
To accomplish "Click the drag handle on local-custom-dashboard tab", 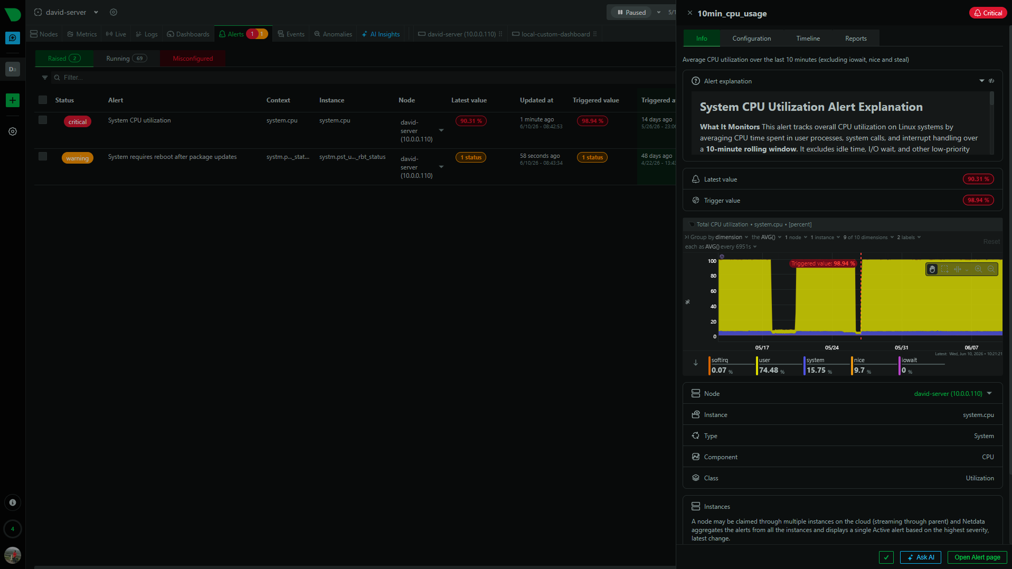I will point(595,34).
